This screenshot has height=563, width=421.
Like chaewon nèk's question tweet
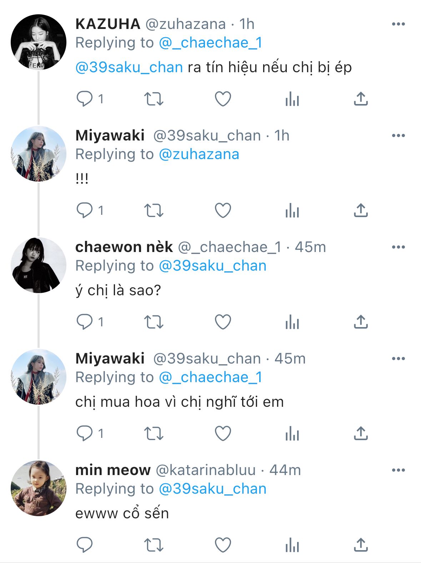pyautogui.click(x=223, y=322)
